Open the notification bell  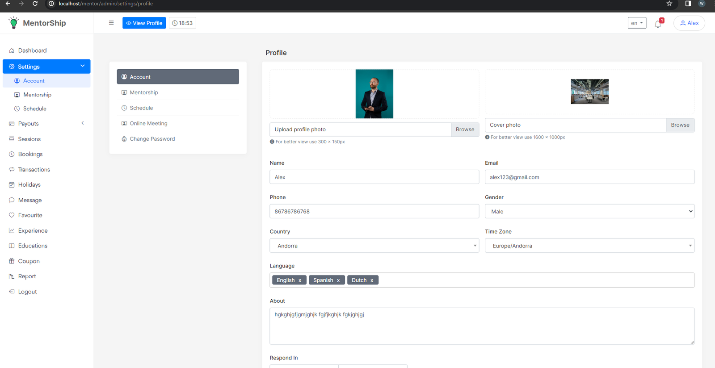click(658, 24)
